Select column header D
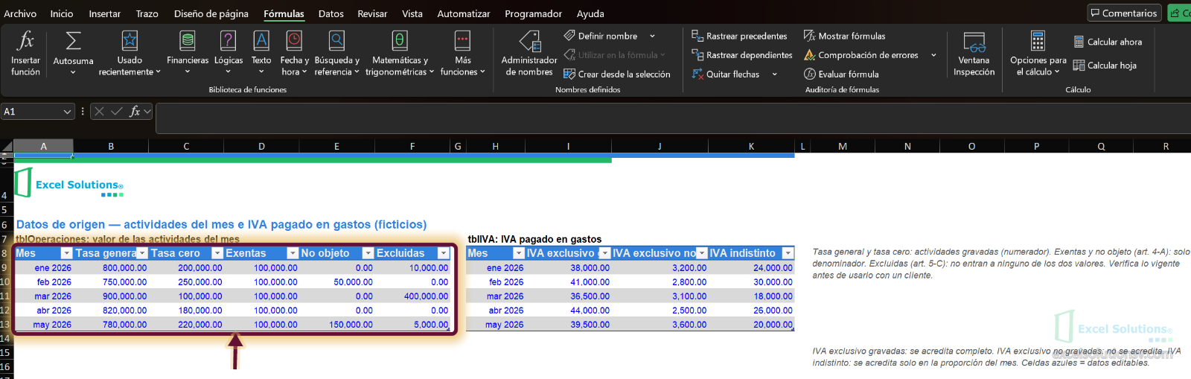Screen dimensions: 1191x379 (261, 147)
